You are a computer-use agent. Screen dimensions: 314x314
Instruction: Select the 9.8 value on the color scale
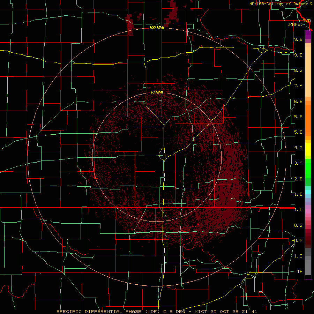[298, 39]
